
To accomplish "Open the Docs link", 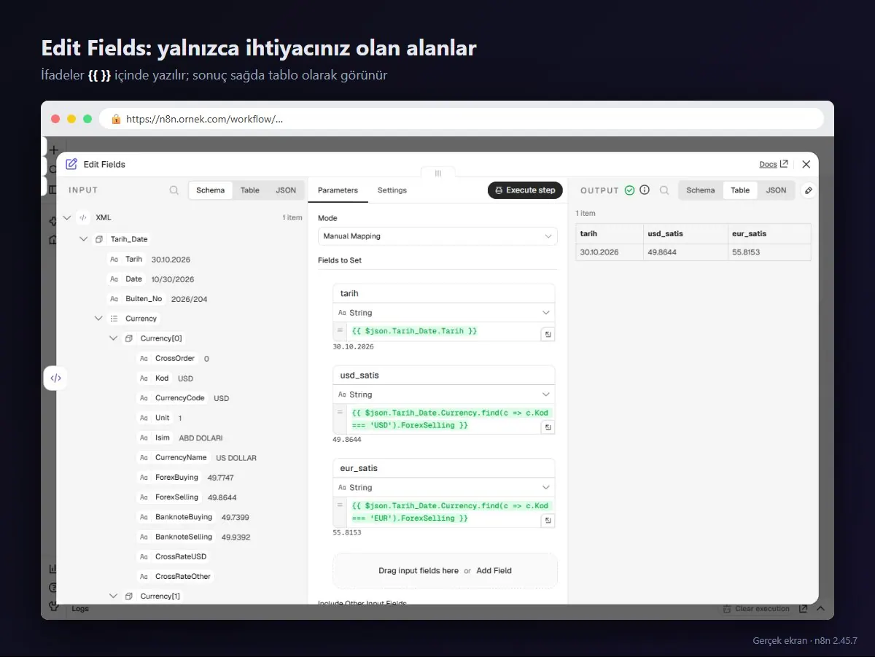I will [773, 165].
